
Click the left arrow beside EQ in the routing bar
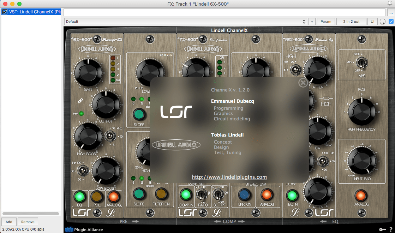click(323, 221)
